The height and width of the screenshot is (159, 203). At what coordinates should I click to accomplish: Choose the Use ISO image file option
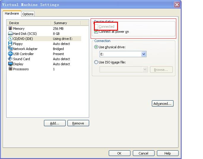click(x=96, y=62)
